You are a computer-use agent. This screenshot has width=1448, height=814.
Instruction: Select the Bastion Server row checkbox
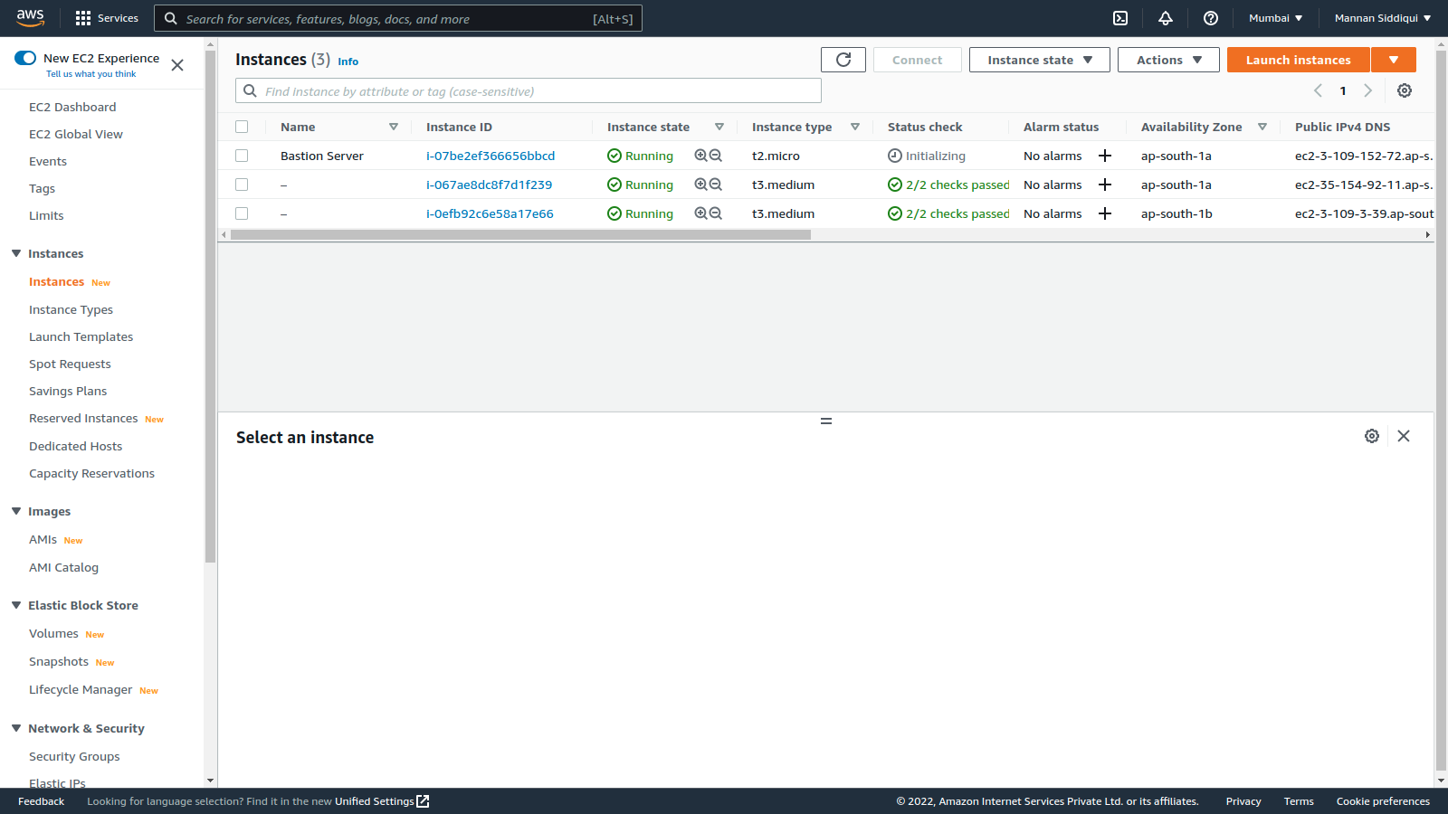[242, 156]
